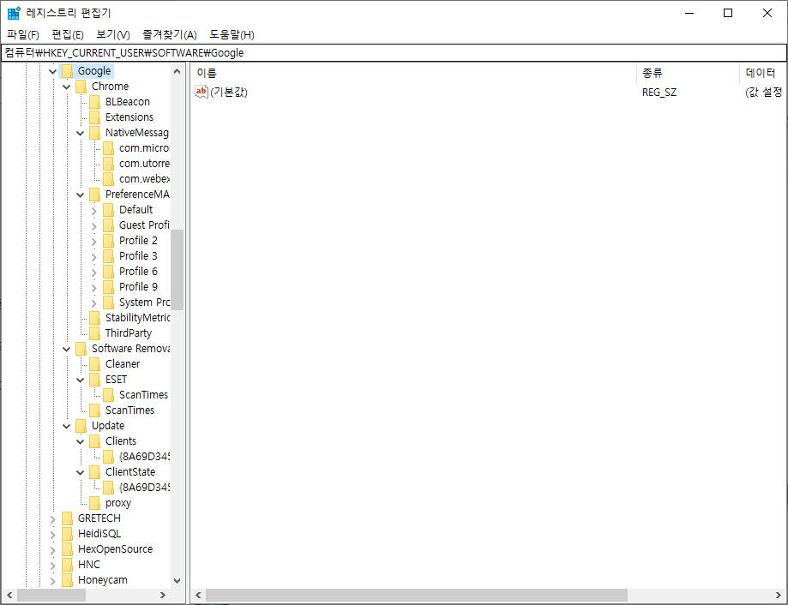Expand the Default profile key
This screenshot has width=788, height=605.
[94, 210]
